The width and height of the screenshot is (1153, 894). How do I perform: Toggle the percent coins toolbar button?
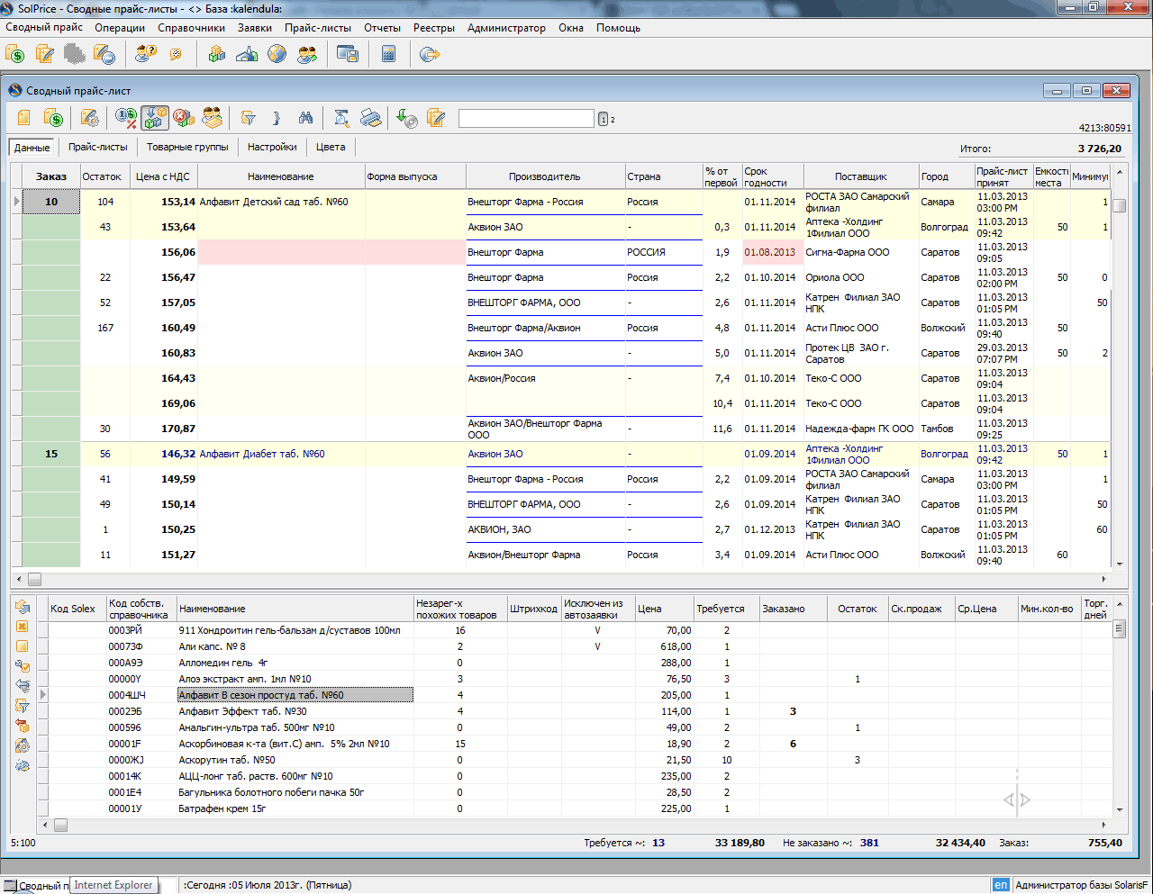coord(126,118)
